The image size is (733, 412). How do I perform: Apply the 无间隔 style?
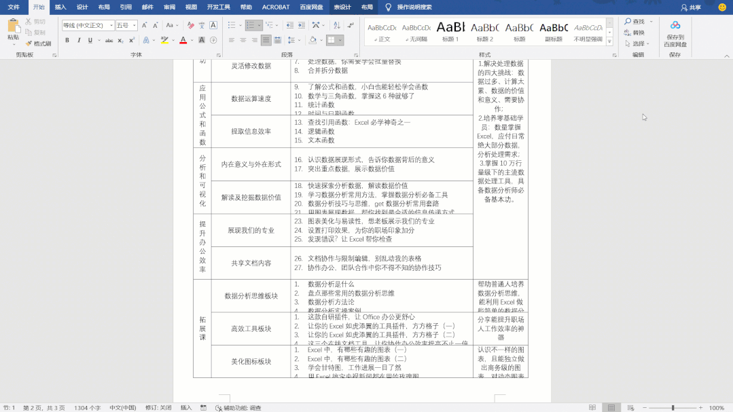click(416, 31)
